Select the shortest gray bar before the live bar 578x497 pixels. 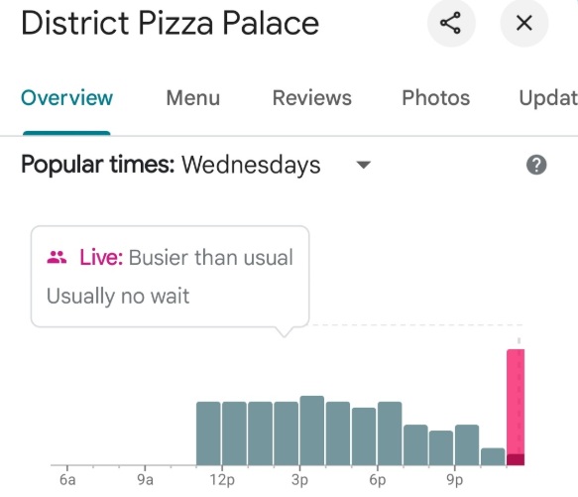tap(493, 456)
